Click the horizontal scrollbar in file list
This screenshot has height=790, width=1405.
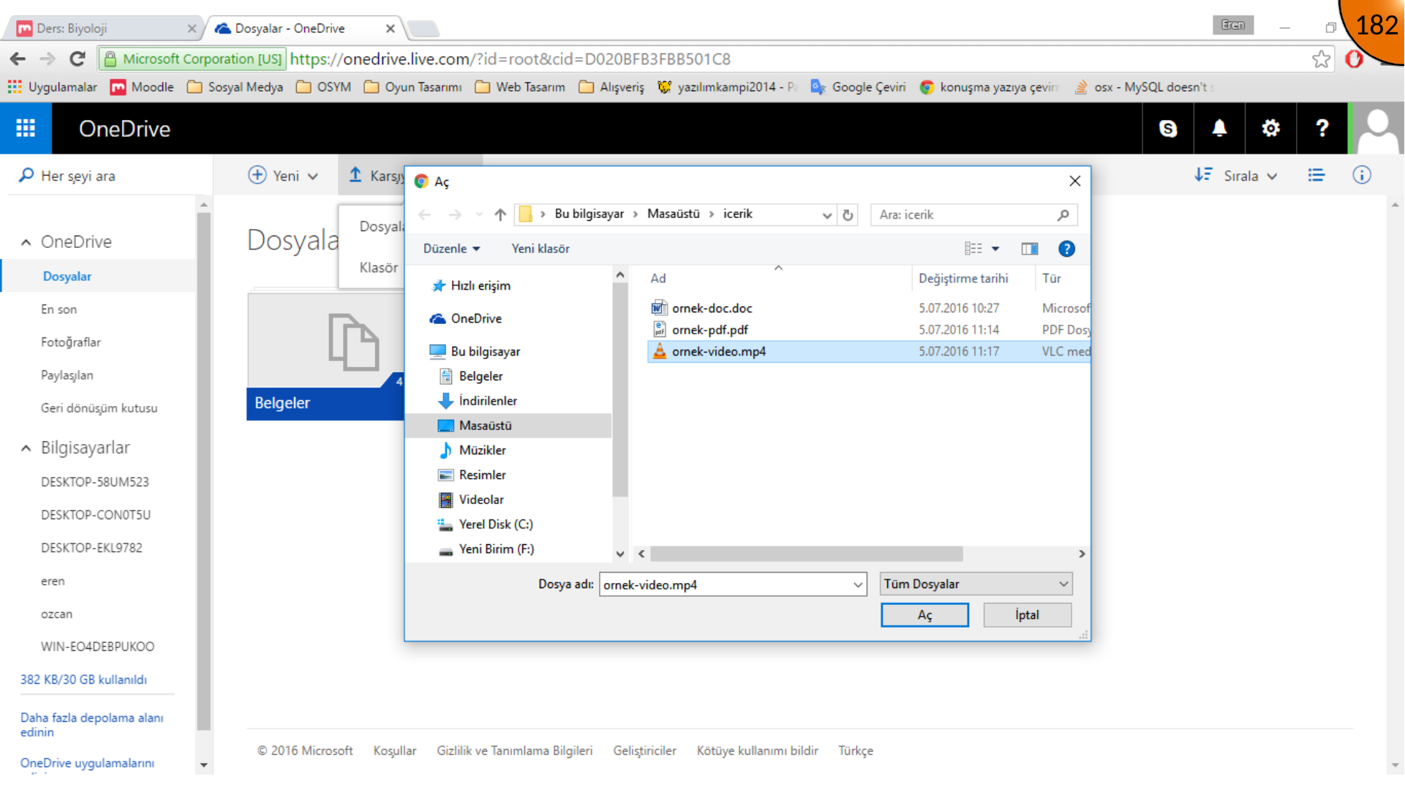(x=806, y=554)
